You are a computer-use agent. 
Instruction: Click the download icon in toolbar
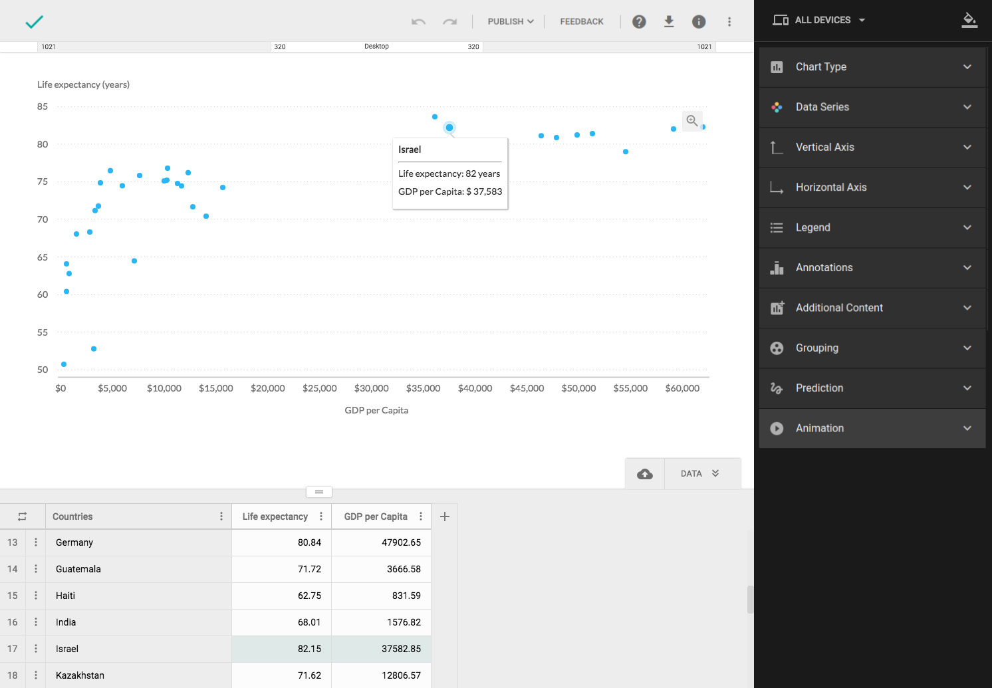669,22
